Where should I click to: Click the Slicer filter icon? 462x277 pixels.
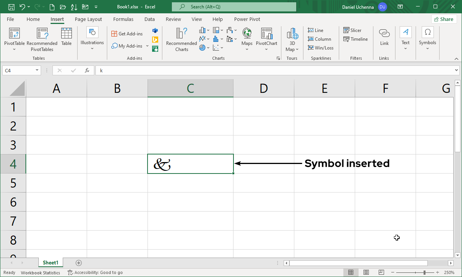pyautogui.click(x=352, y=30)
